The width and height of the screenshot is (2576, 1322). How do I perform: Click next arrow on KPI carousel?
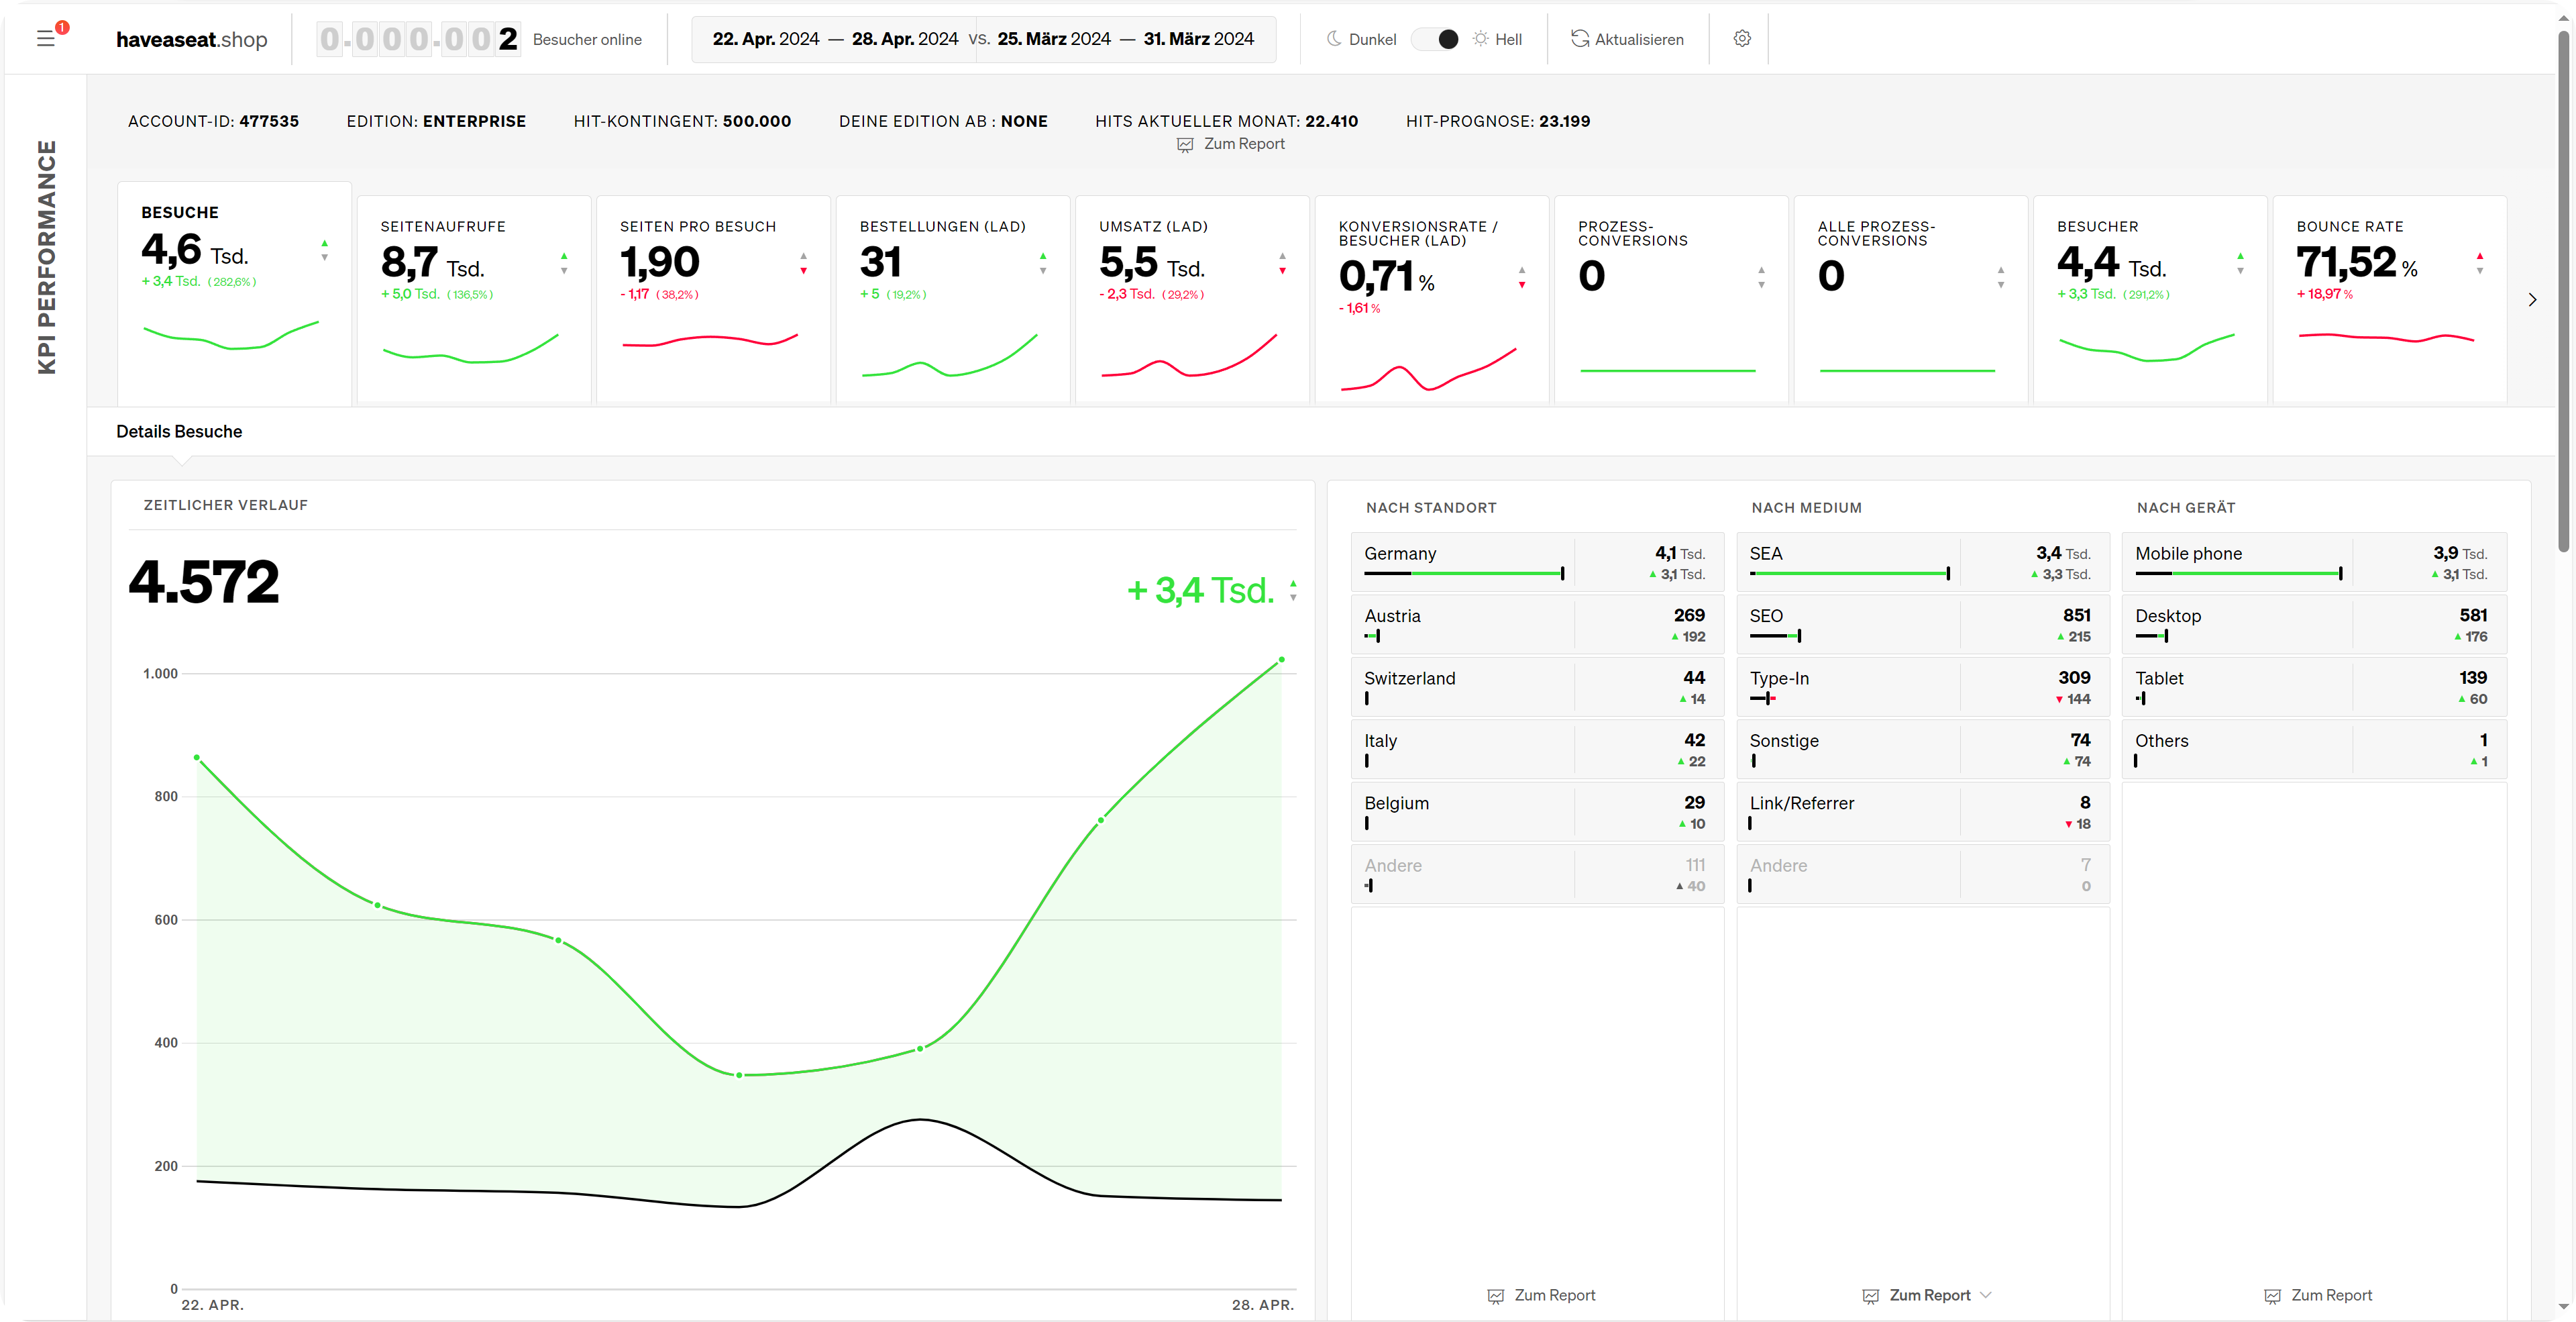pos(2532,299)
